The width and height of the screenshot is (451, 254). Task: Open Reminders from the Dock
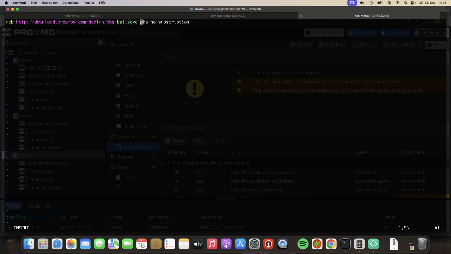[x=170, y=244]
